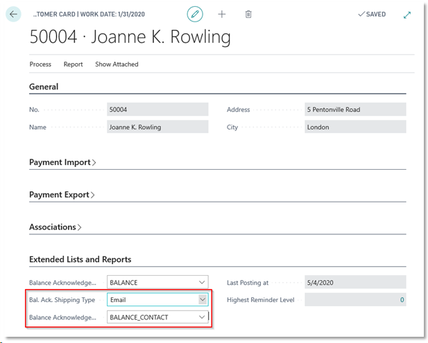Click the expand page arrows icon

tap(407, 15)
